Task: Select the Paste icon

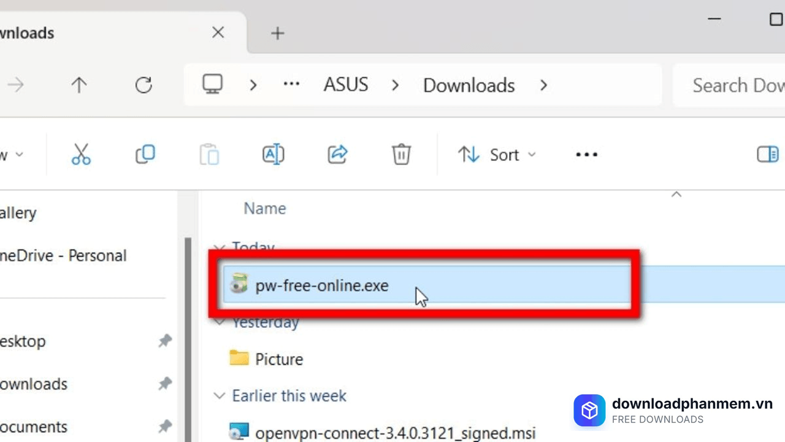Action: [x=209, y=154]
